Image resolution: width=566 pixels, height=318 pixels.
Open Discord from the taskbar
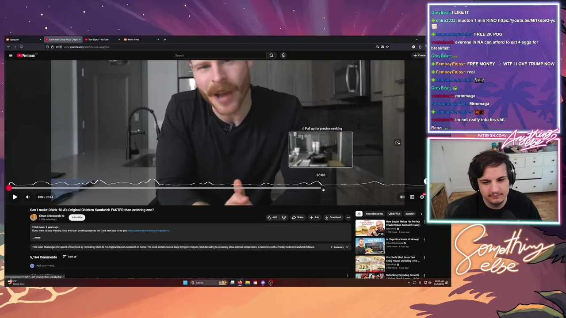tap(263, 283)
